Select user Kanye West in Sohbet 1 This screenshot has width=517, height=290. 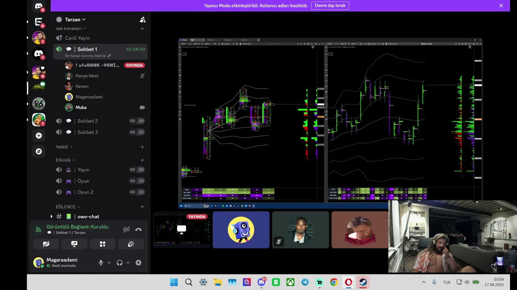point(105,76)
